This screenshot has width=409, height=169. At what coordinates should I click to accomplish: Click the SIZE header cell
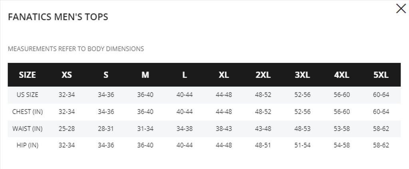pos(28,75)
